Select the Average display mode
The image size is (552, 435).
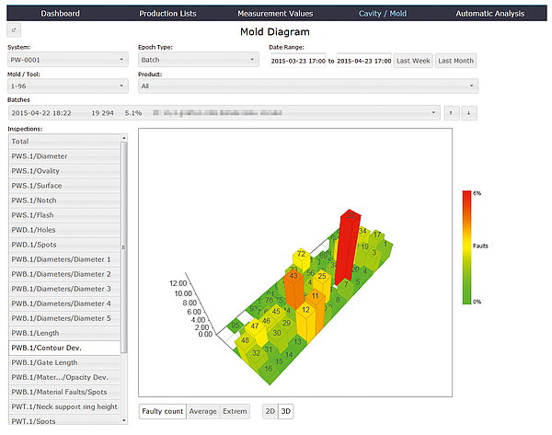[x=202, y=411]
